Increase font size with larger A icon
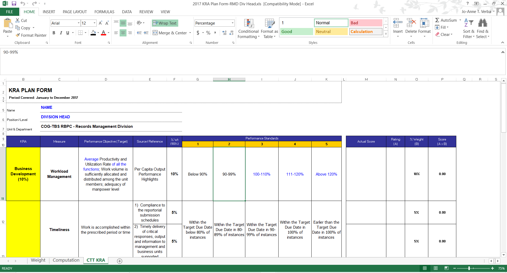Screen dimensions: 507x273 [100, 23]
